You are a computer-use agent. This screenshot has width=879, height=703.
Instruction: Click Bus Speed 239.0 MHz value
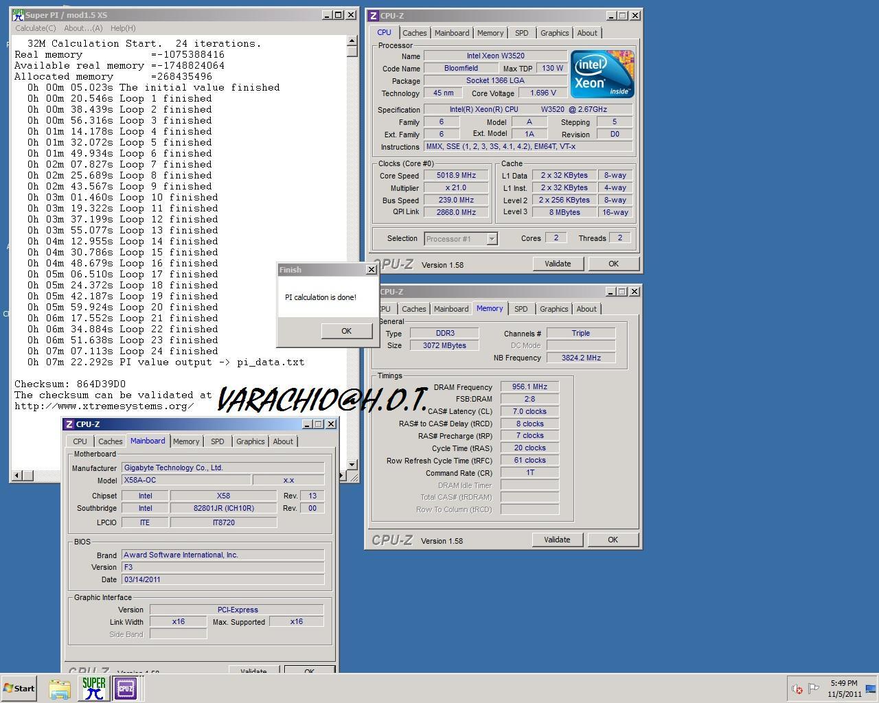(x=456, y=200)
